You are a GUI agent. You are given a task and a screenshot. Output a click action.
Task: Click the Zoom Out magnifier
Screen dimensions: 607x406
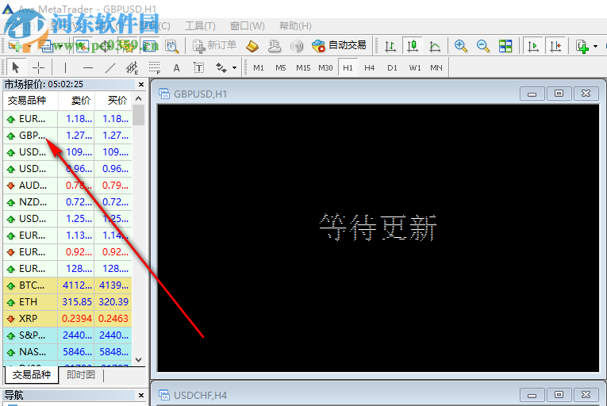[x=483, y=46]
